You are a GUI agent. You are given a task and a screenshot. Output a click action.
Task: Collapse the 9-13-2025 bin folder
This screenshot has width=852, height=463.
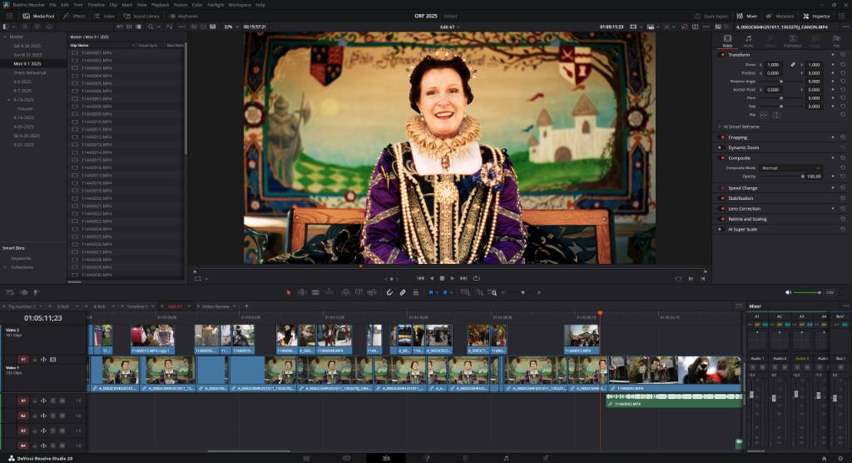tap(8, 100)
